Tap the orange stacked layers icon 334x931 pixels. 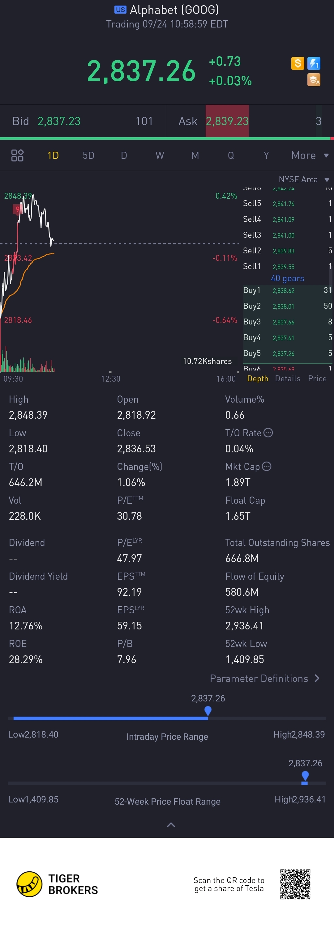tap(314, 80)
